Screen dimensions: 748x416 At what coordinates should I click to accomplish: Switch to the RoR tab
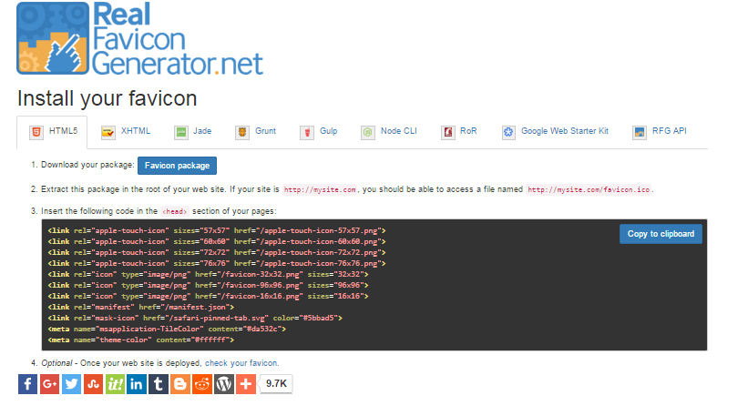coord(459,131)
